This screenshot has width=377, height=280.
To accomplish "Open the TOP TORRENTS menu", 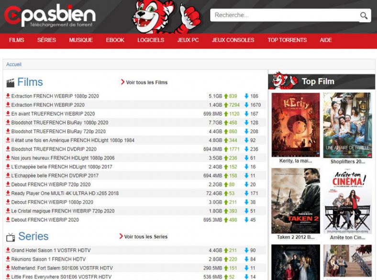I will point(288,40).
